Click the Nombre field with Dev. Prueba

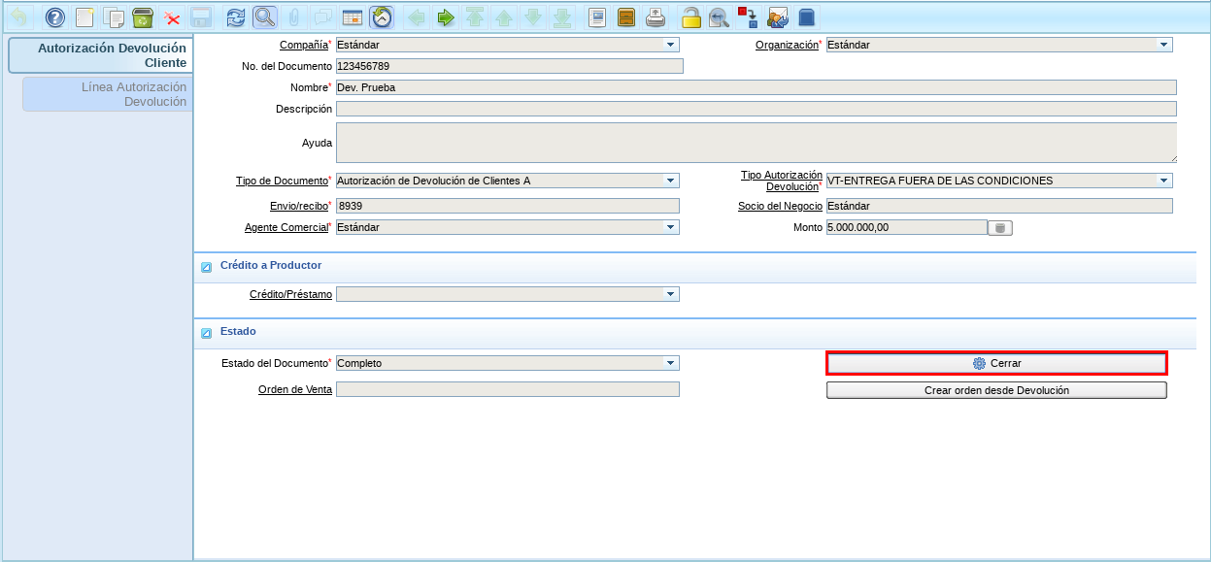click(x=757, y=87)
